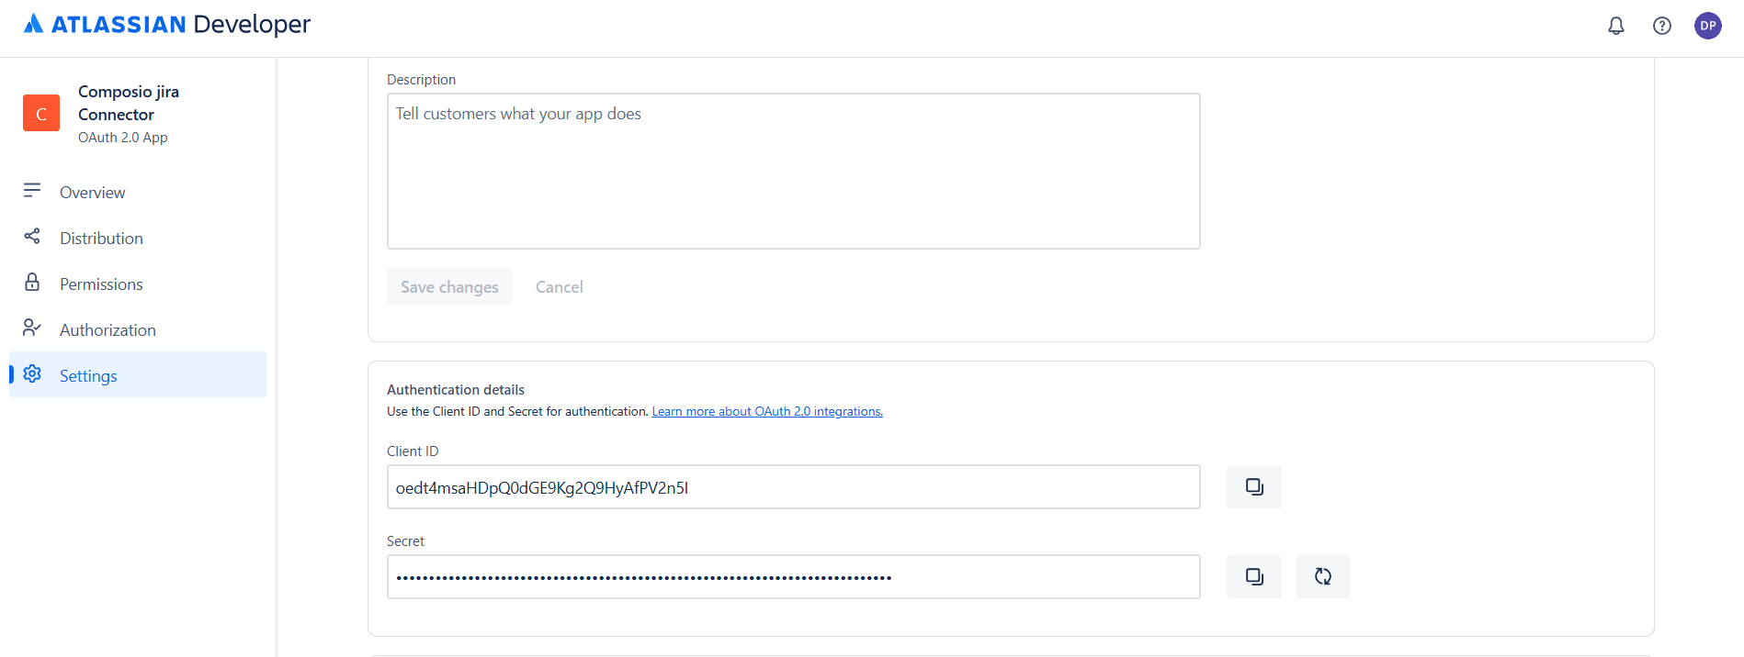The height and width of the screenshot is (657, 1744).
Task: Click the Permissions lock icon in the sidebar
Action: click(x=32, y=282)
